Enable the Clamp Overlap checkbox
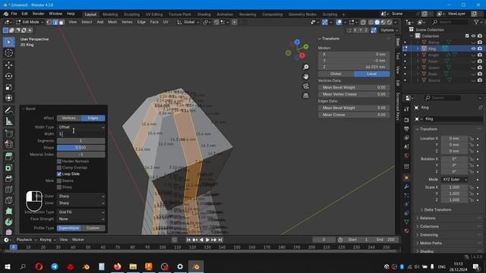This screenshot has width=486, height=273. pos(59,168)
